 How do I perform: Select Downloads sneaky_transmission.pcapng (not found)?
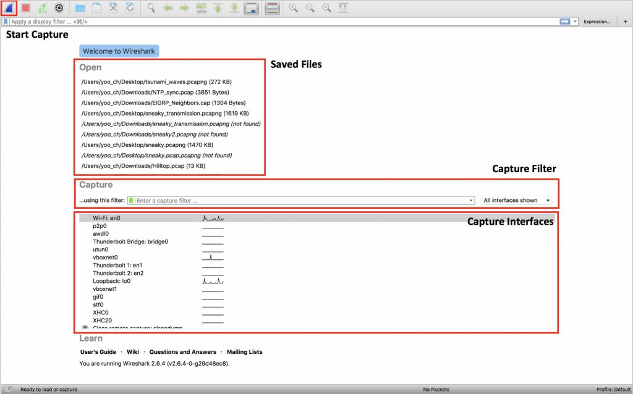tap(171, 124)
